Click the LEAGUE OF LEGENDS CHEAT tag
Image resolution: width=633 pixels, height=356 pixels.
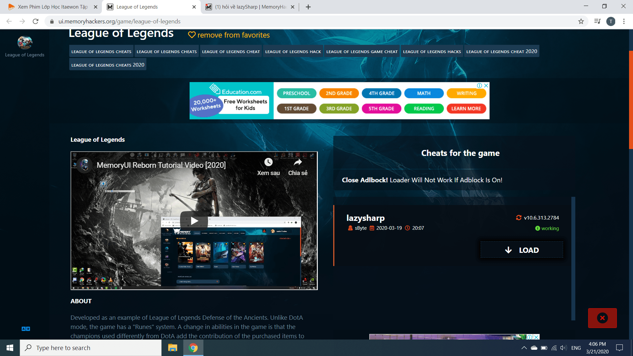pyautogui.click(x=231, y=51)
